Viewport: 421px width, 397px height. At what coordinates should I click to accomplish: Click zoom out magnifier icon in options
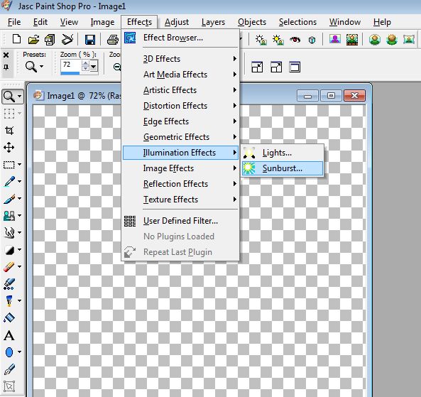pos(117,67)
